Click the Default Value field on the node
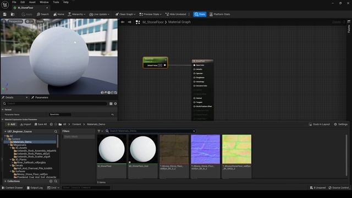352x198 pixels. [x=160, y=65]
